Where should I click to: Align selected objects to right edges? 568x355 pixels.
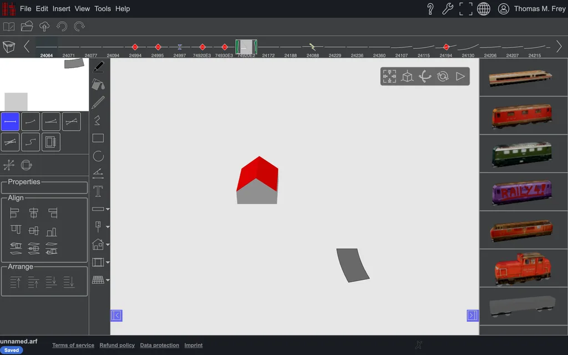pyautogui.click(x=53, y=213)
